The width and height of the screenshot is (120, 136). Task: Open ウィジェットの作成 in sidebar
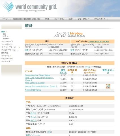[x=7, y=59]
